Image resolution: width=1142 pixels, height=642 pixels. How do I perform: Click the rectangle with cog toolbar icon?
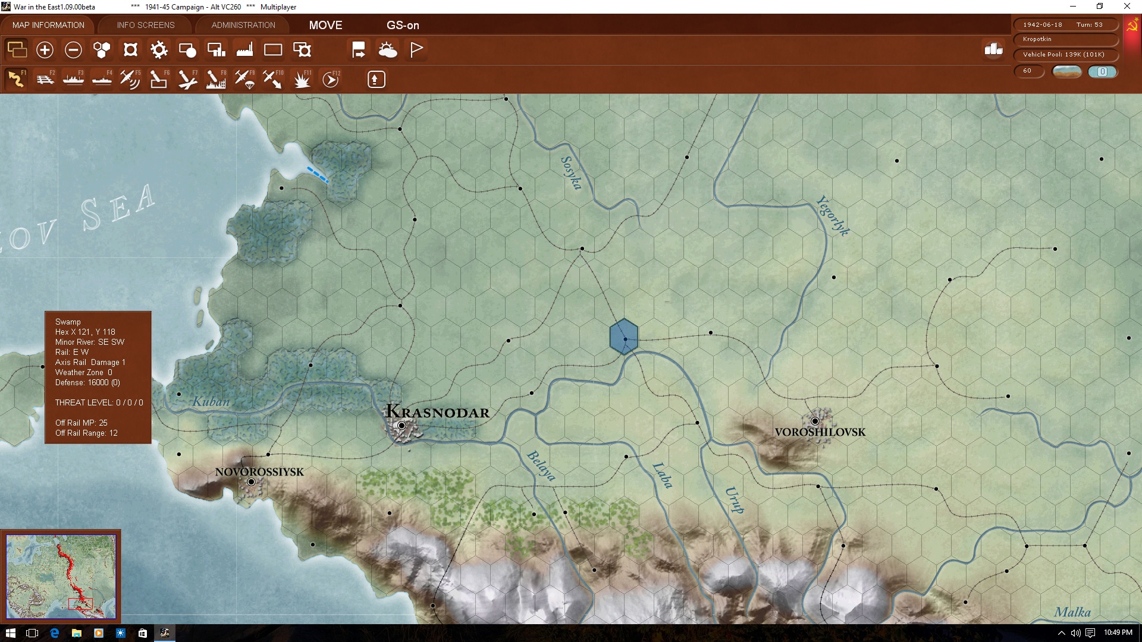point(302,50)
